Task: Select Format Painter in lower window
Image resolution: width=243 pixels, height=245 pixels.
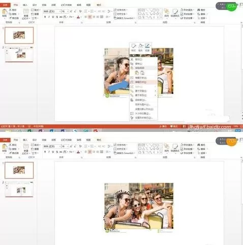Action: click(x=14, y=153)
